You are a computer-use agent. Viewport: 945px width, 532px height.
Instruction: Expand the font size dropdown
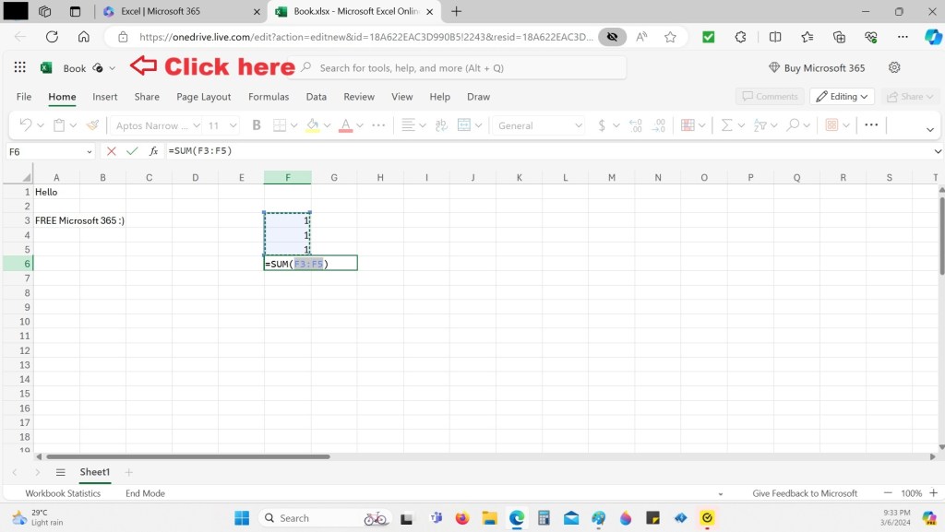(x=233, y=125)
